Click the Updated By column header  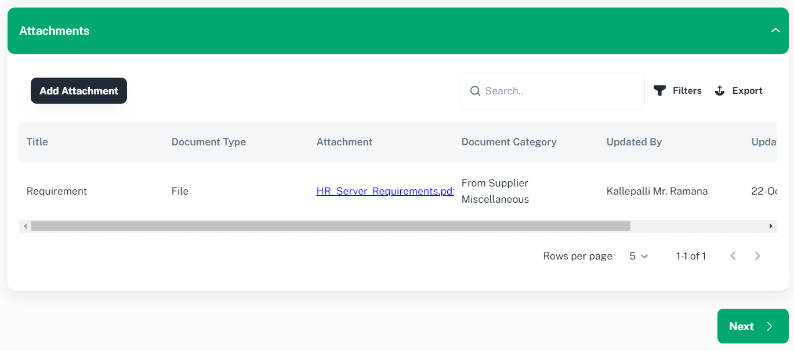point(634,142)
